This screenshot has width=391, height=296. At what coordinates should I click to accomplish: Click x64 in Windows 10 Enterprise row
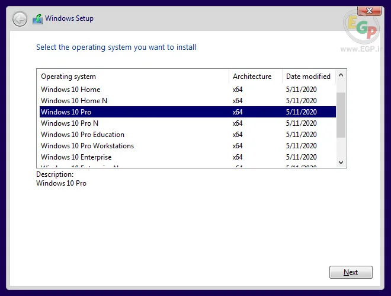[x=238, y=157]
